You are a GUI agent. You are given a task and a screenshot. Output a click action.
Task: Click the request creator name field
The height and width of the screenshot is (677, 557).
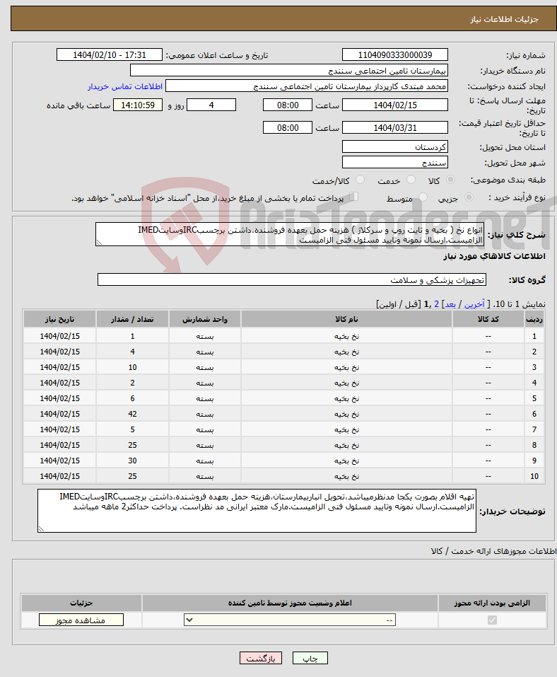click(306, 86)
